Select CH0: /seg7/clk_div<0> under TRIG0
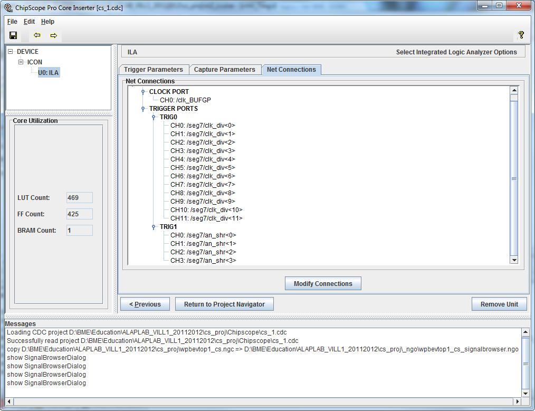This screenshot has width=535, height=411. click(x=203, y=125)
